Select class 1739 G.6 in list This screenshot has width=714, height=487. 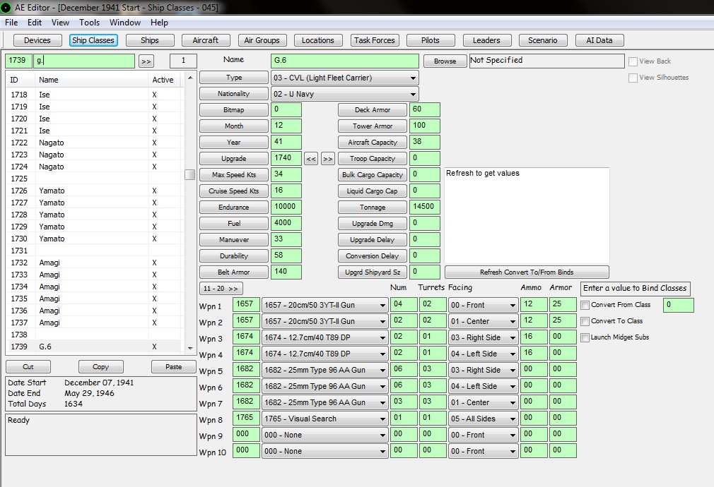point(95,347)
